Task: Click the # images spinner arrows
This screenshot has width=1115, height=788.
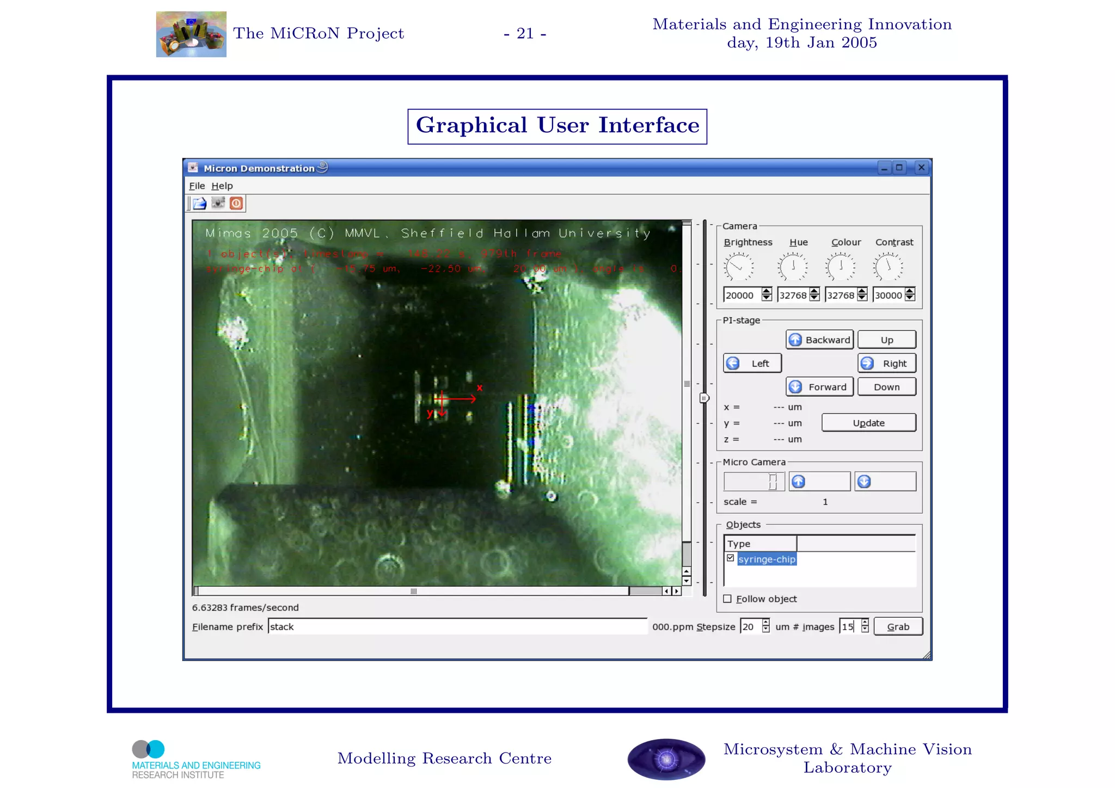Action: [865, 626]
